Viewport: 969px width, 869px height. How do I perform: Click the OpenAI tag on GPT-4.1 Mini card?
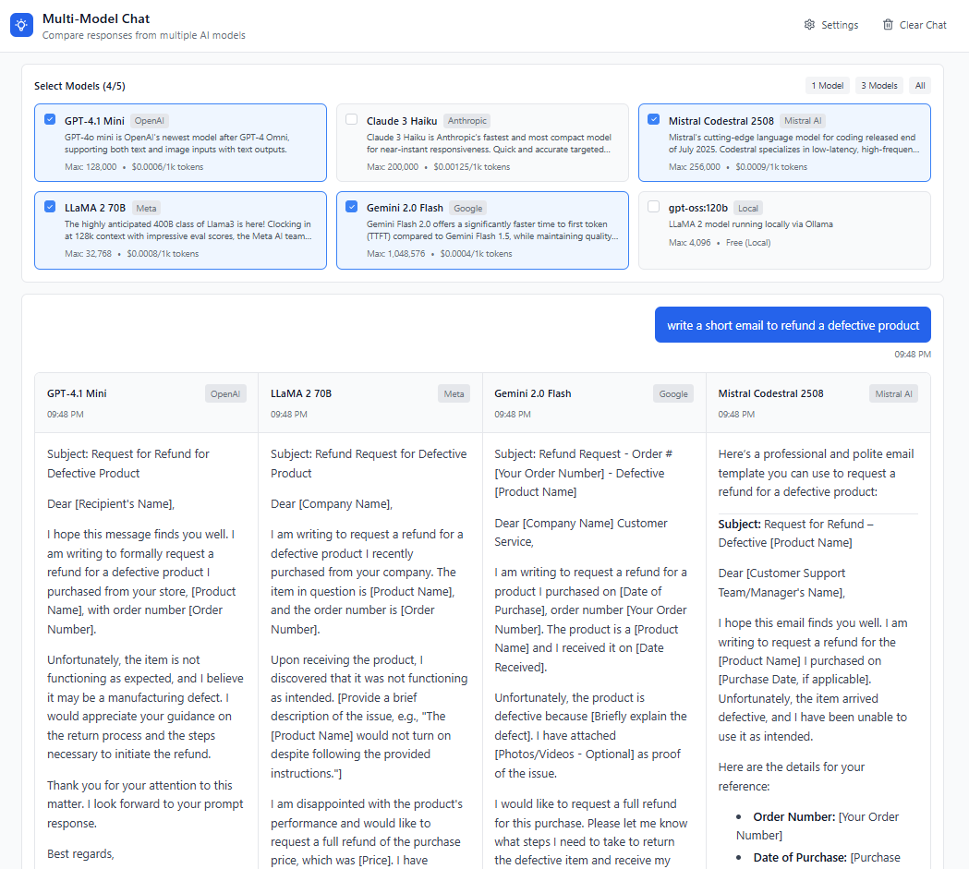click(x=150, y=121)
